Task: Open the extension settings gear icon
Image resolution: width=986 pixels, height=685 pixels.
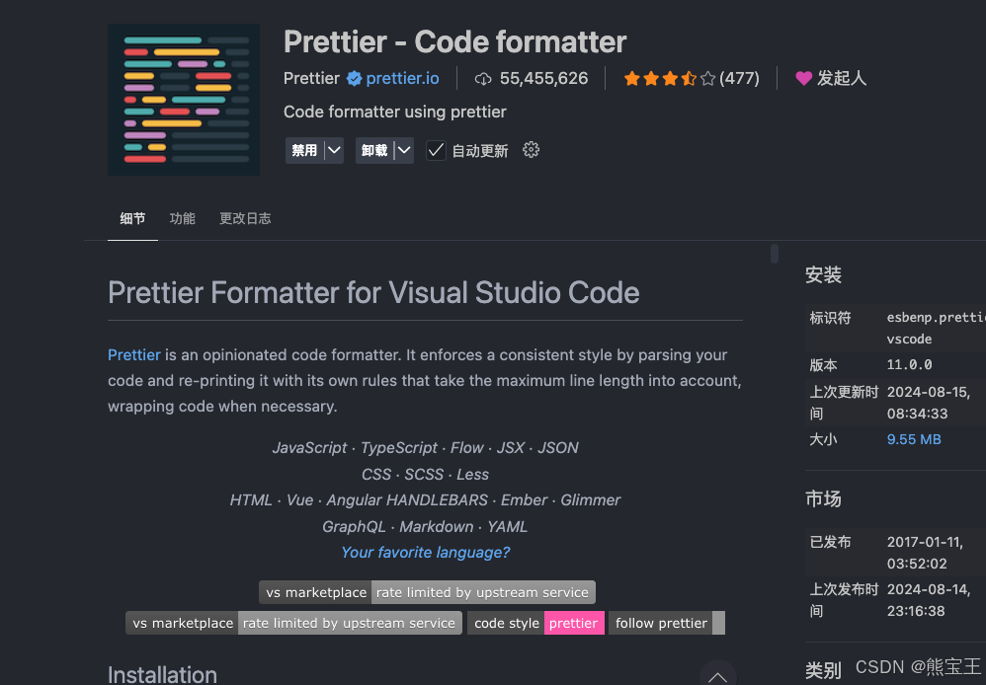Action: tap(532, 150)
